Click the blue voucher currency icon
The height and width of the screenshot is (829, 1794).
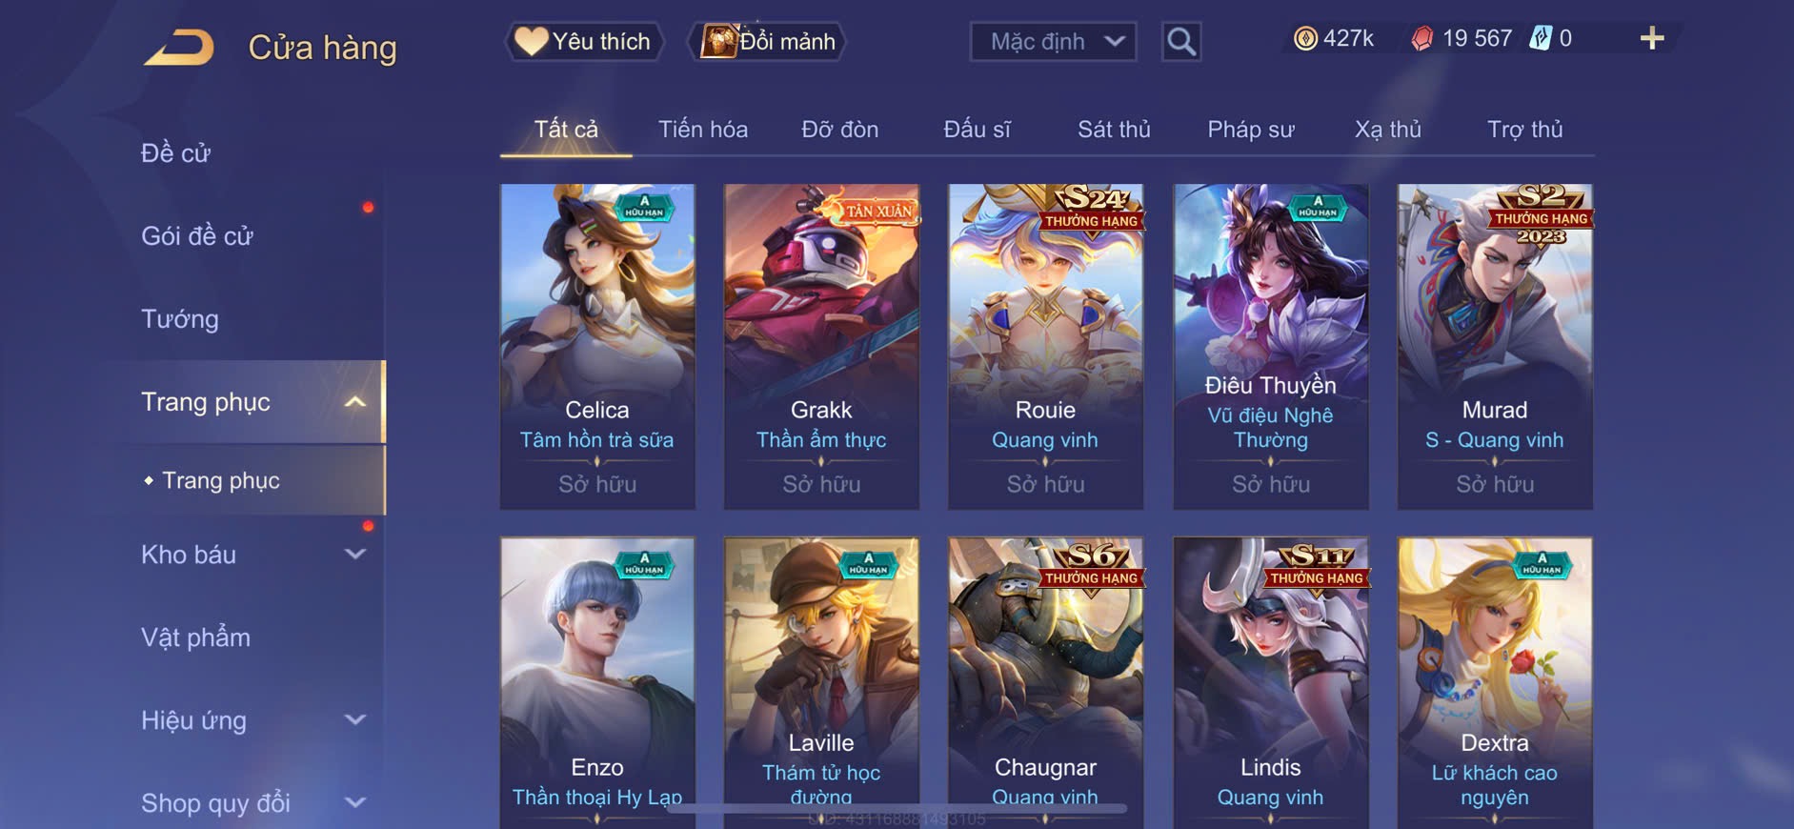[1541, 39]
